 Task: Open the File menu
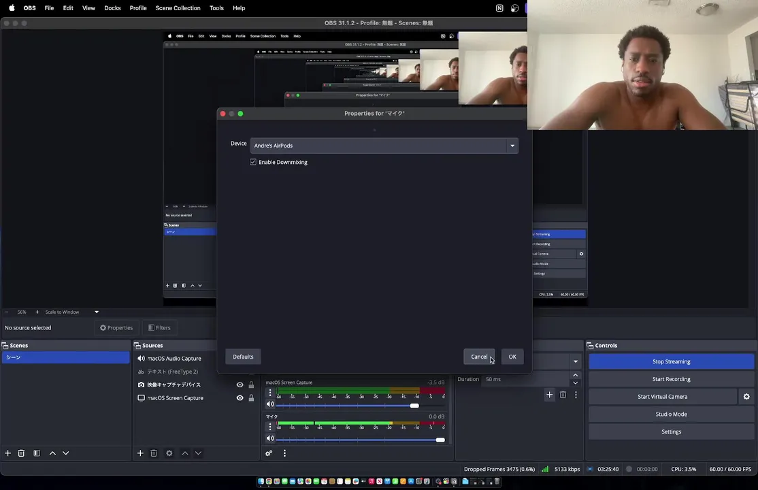(x=49, y=8)
